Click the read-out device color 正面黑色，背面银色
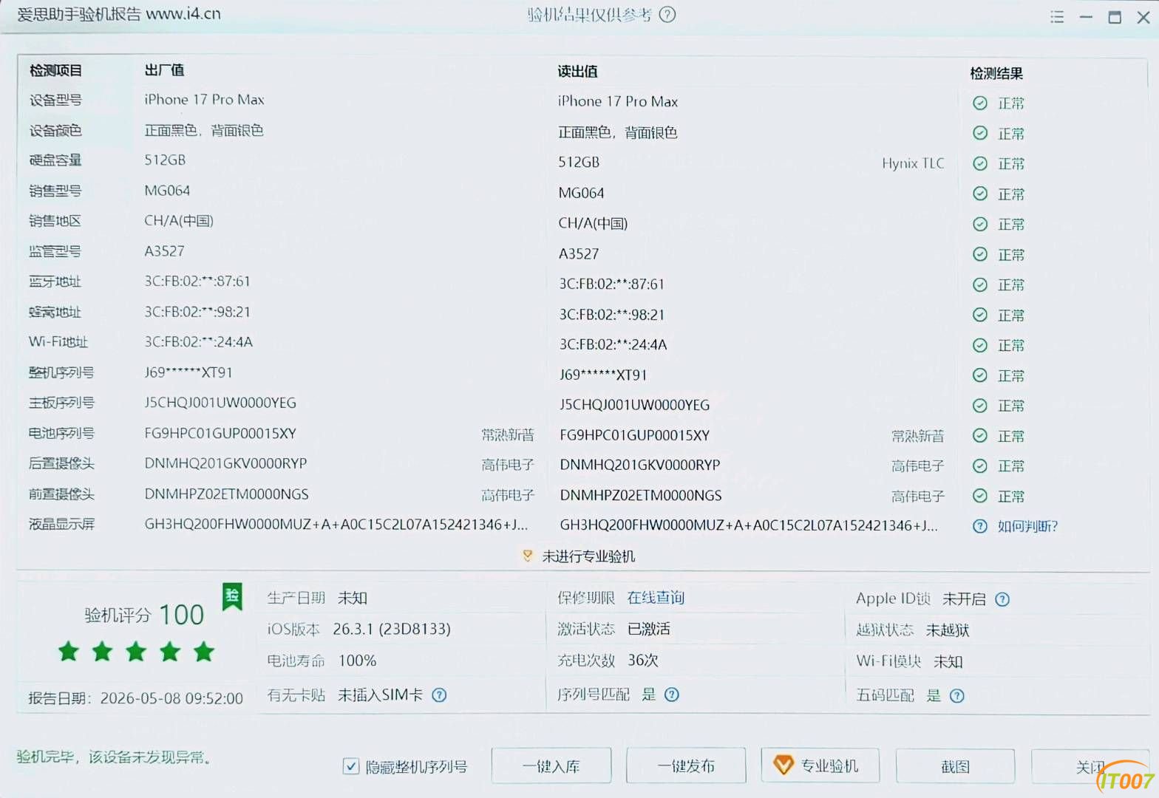1159x798 pixels. click(x=617, y=132)
